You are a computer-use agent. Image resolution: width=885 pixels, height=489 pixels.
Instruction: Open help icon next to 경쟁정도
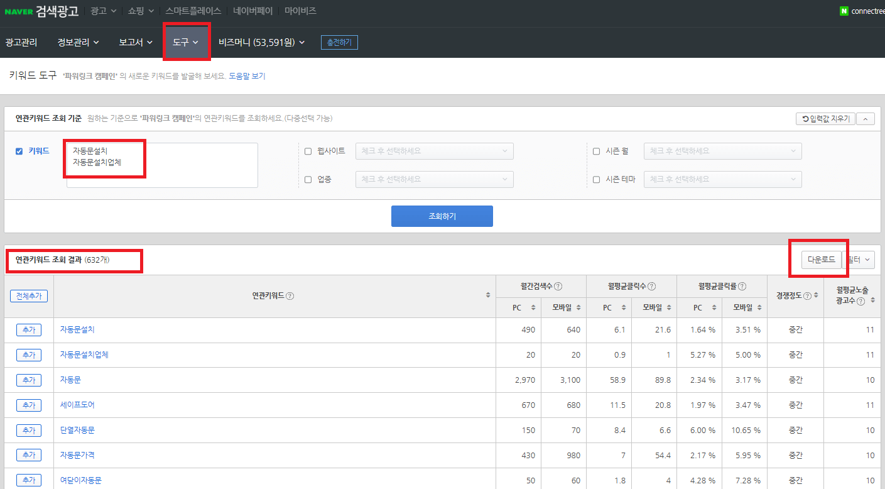[x=807, y=295]
